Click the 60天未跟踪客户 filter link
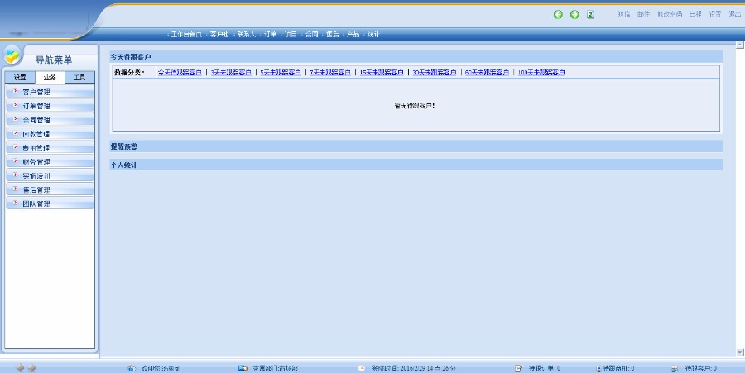The width and height of the screenshot is (745, 373). point(487,73)
